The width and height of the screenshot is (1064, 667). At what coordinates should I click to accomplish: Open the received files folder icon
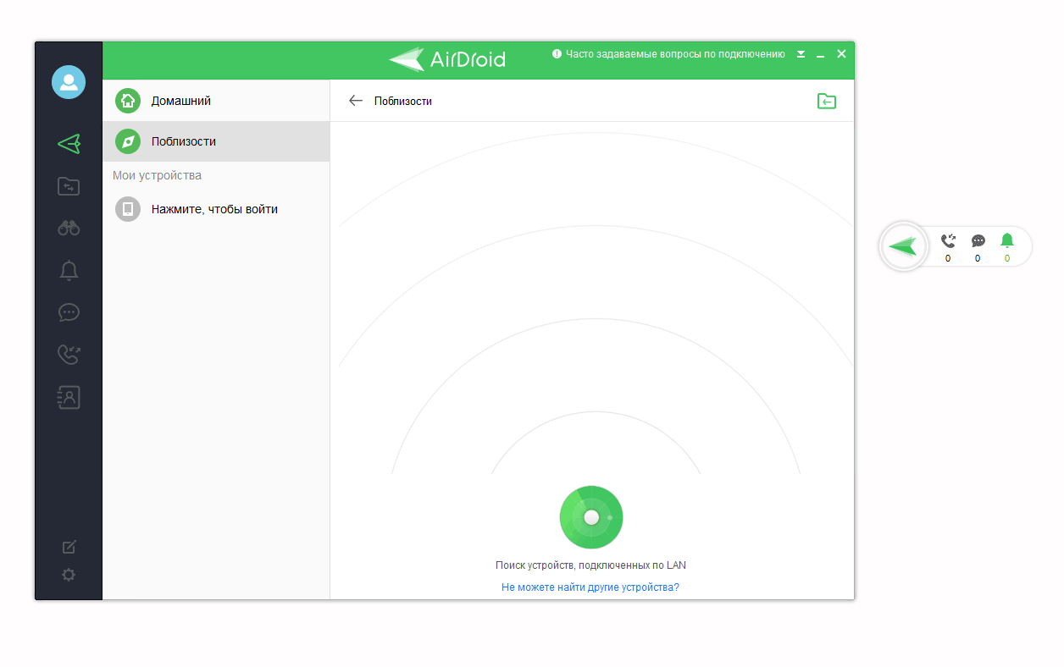826,101
